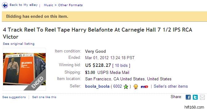Go back to My eBay

point(23,5)
